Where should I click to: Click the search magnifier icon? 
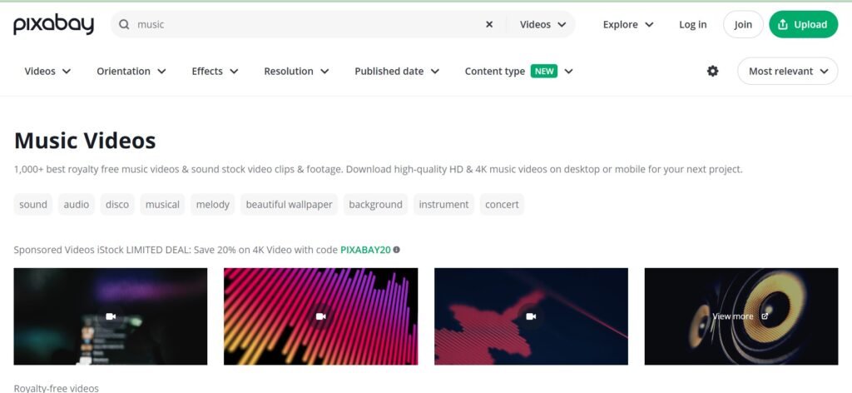tap(125, 24)
